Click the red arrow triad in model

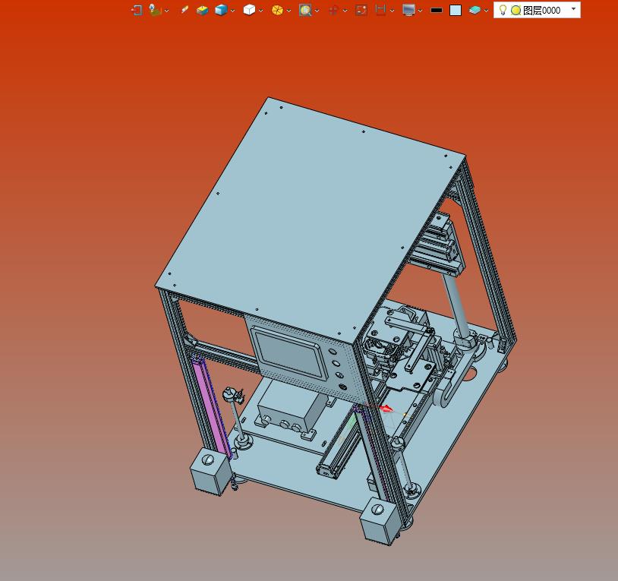pos(386,409)
